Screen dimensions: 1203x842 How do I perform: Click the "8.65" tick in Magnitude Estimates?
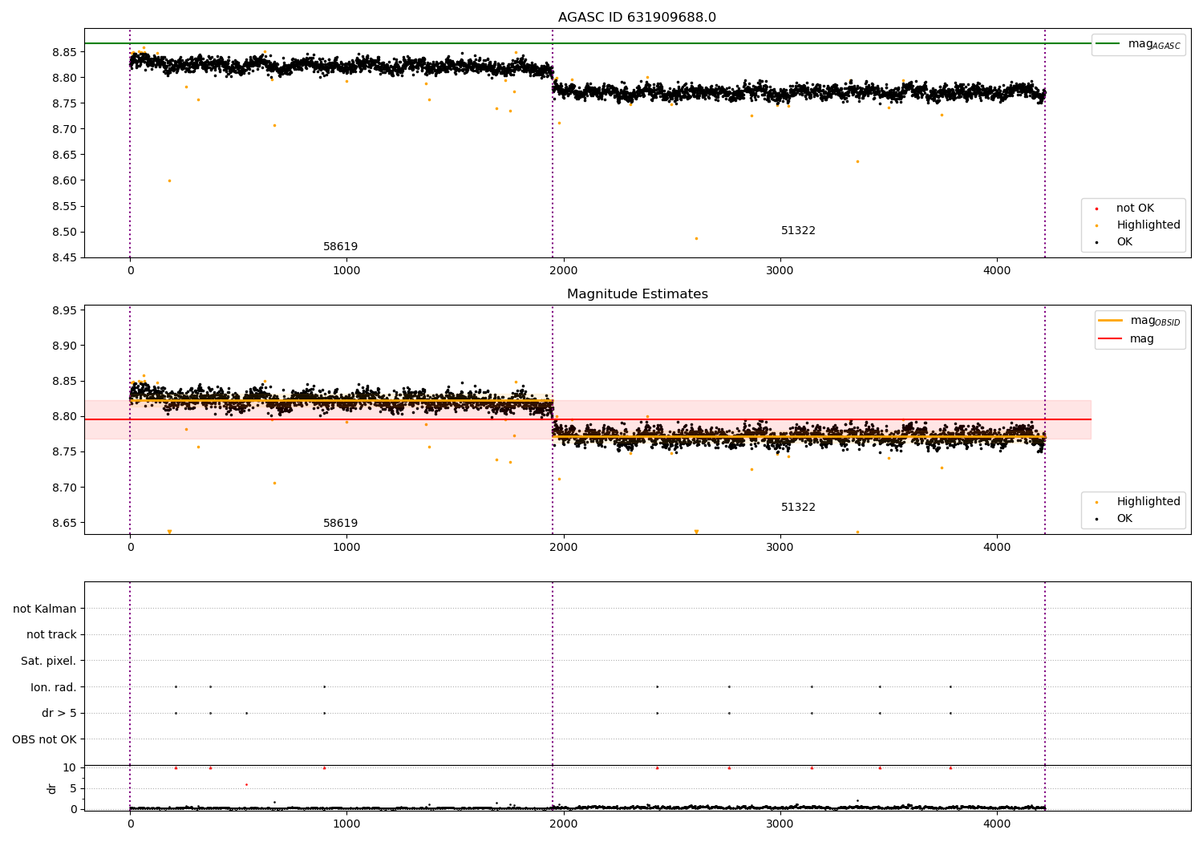click(64, 524)
